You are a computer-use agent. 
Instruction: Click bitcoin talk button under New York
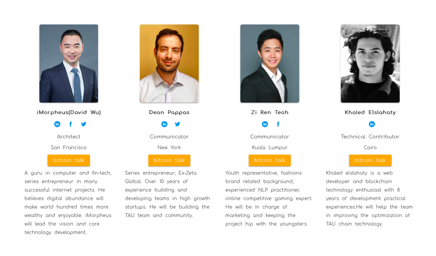(x=169, y=160)
